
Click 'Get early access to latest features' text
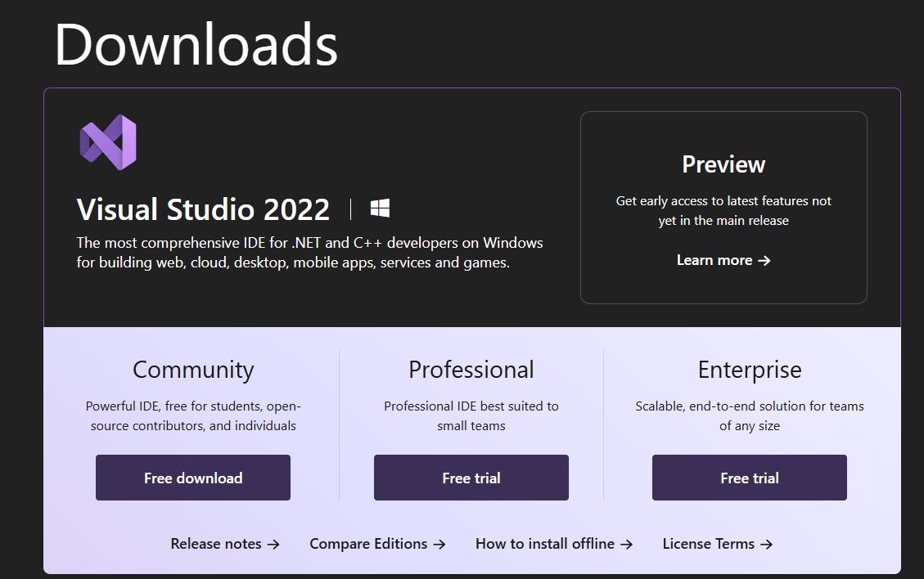(723, 210)
